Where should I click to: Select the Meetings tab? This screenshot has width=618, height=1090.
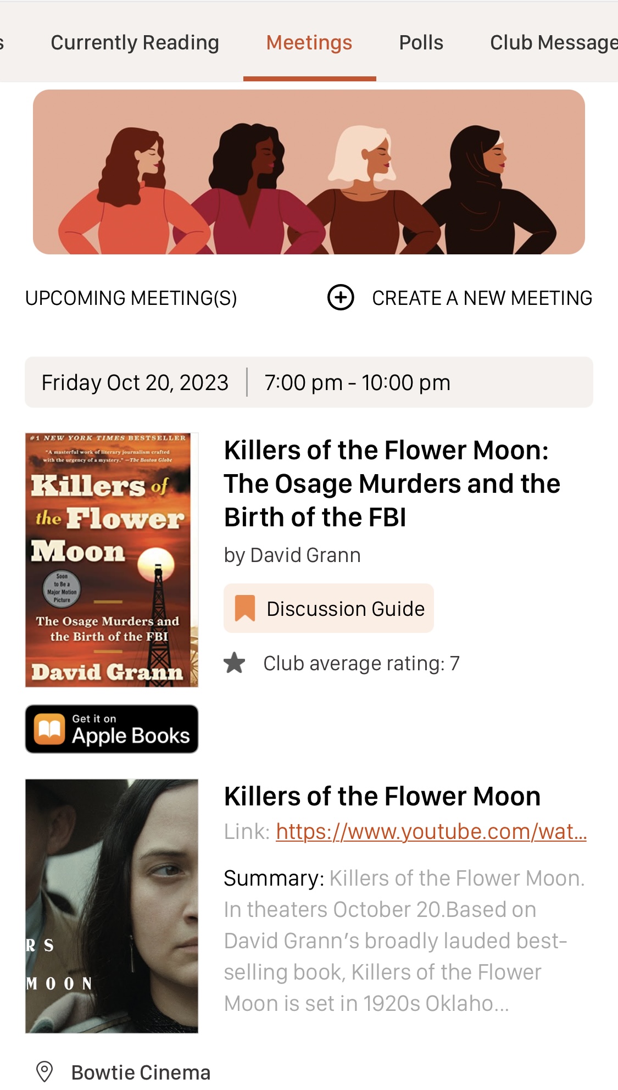pyautogui.click(x=309, y=43)
